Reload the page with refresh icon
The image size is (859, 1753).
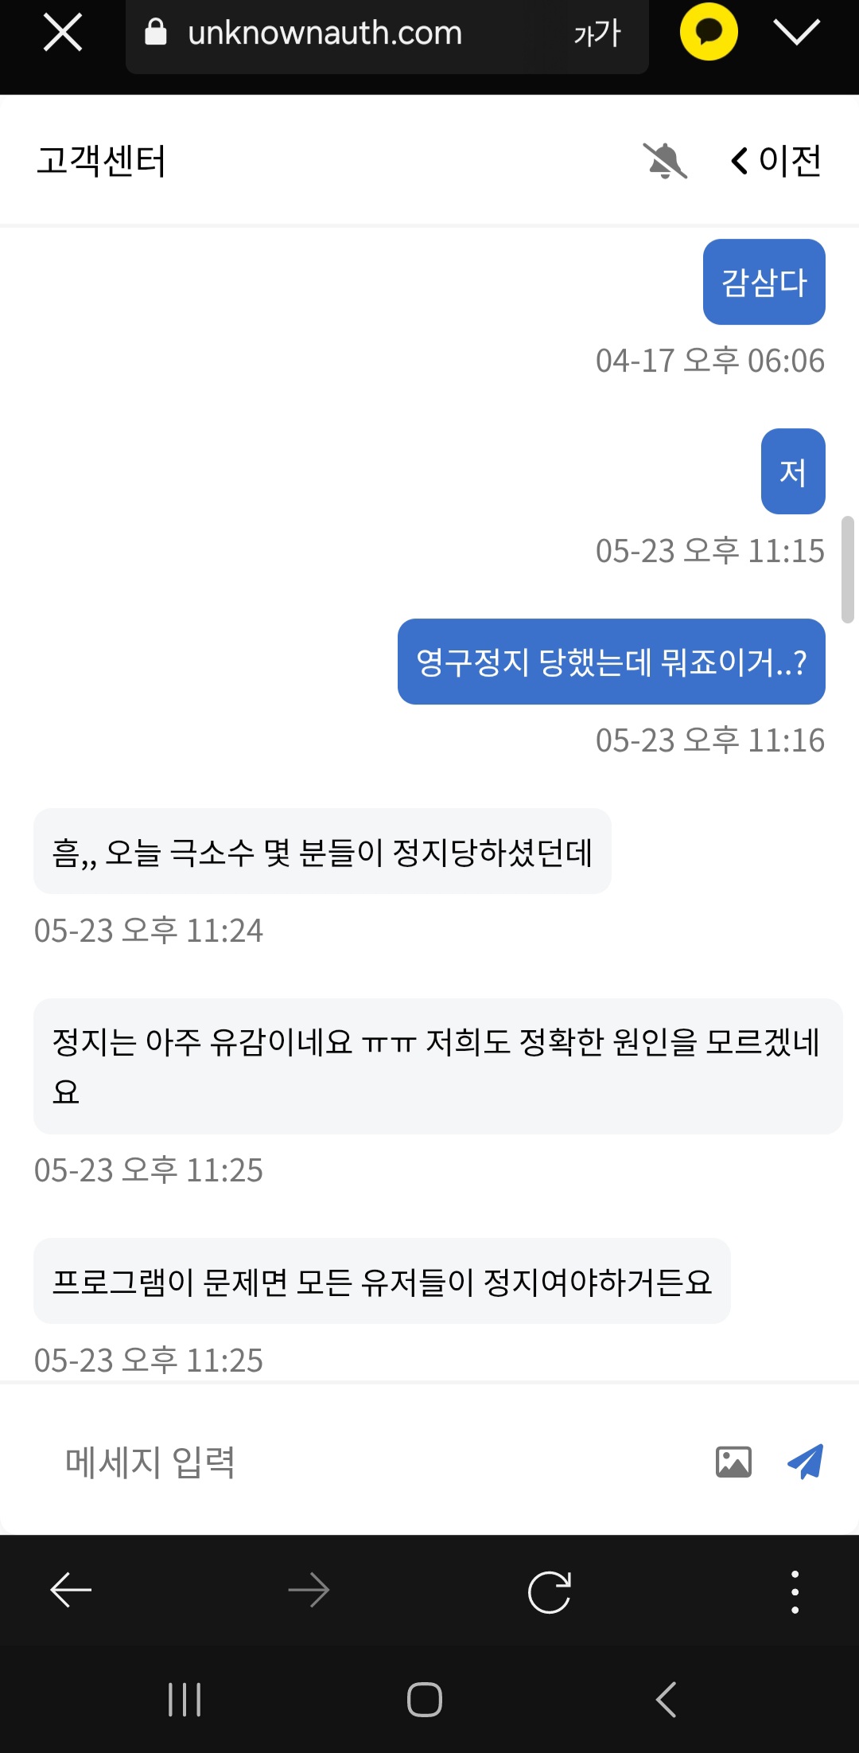tap(550, 1591)
